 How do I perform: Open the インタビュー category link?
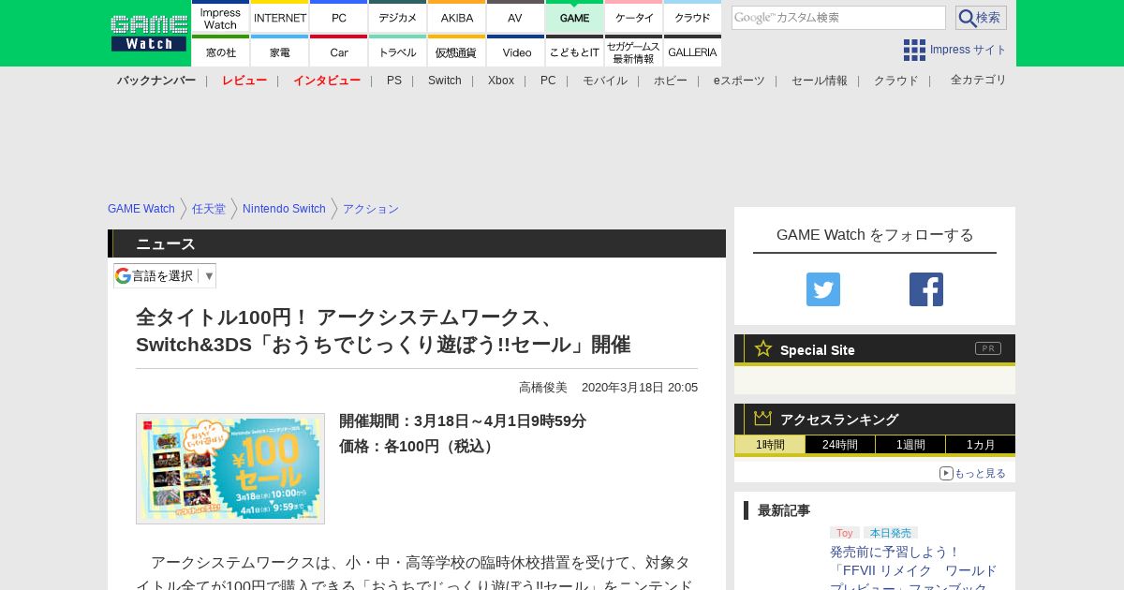coord(327,81)
